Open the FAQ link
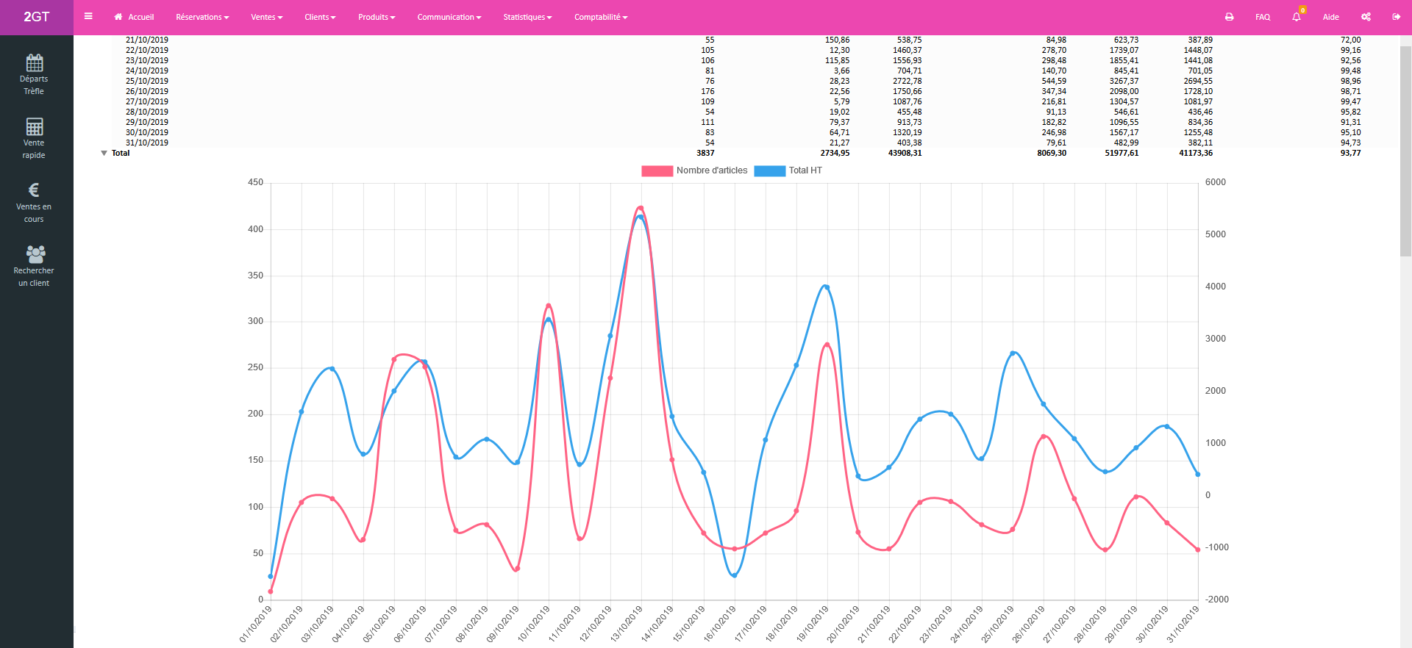The image size is (1412, 648). 1263,17
